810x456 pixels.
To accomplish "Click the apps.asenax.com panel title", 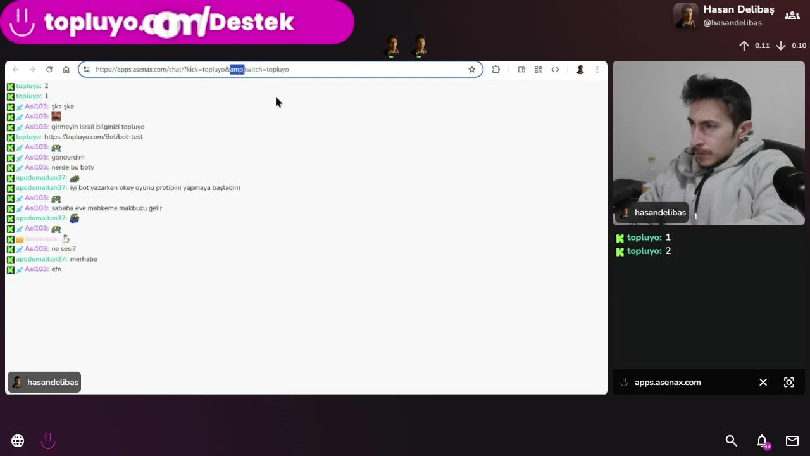I will coord(668,383).
